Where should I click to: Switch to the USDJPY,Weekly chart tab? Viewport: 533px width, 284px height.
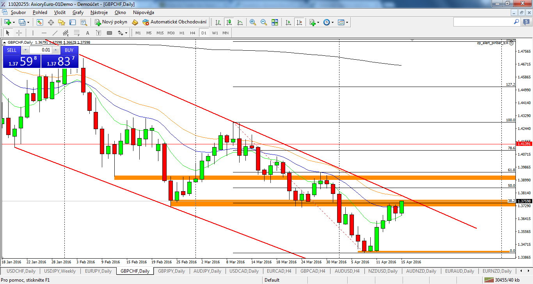(60, 271)
